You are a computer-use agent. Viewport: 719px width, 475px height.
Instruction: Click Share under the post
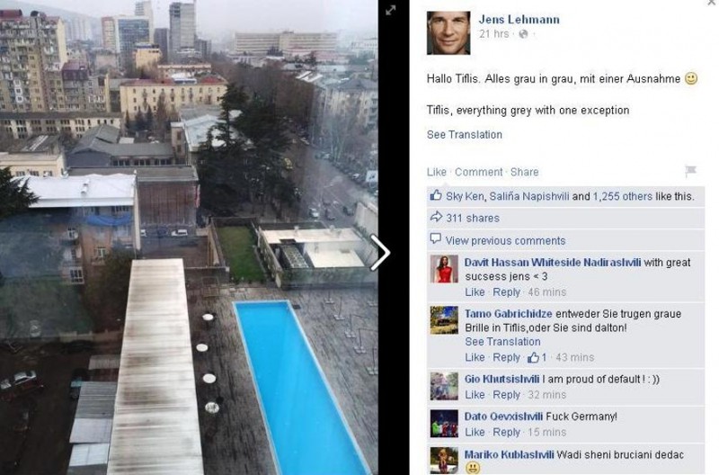tap(524, 172)
